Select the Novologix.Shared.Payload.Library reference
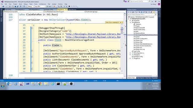This screenshot has width=193, height=108. (146, 35)
